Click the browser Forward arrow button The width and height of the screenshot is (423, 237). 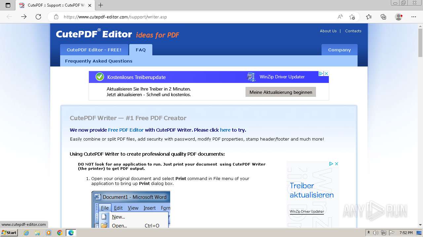[24, 17]
